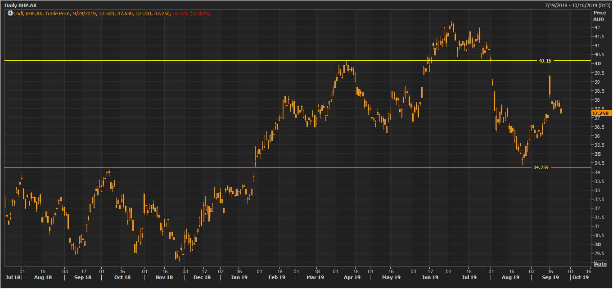This screenshot has width=613, height=289.
Task: Click the 'Oct 18' month label
Action: point(122,277)
